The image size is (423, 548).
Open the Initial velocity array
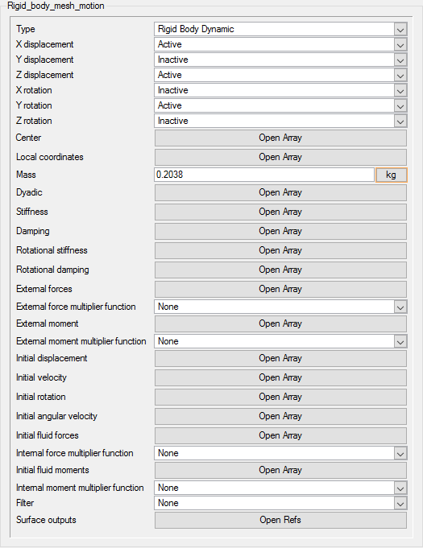click(x=280, y=377)
